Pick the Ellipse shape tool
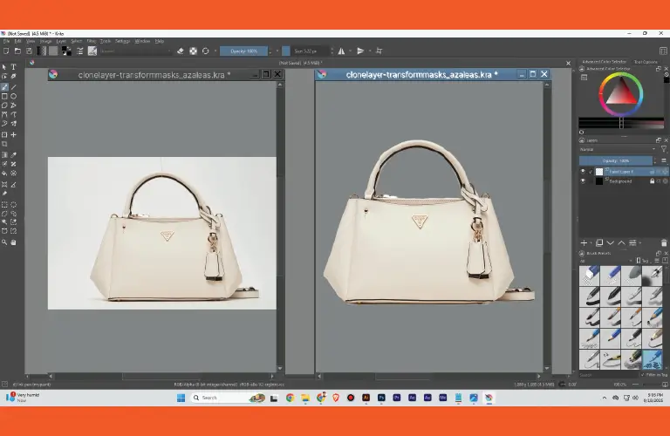Screen dimensions: 670x436 click(13, 96)
